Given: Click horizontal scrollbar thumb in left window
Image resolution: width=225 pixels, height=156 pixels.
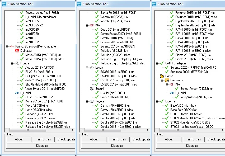Looking at the screenshot, I should coord(28,130).
